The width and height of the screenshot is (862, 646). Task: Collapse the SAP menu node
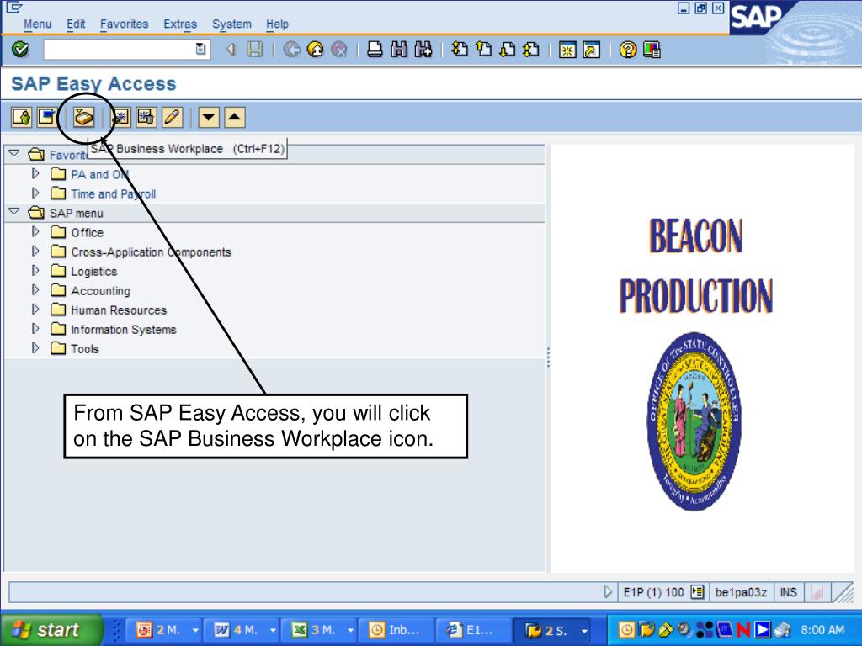[14, 211]
